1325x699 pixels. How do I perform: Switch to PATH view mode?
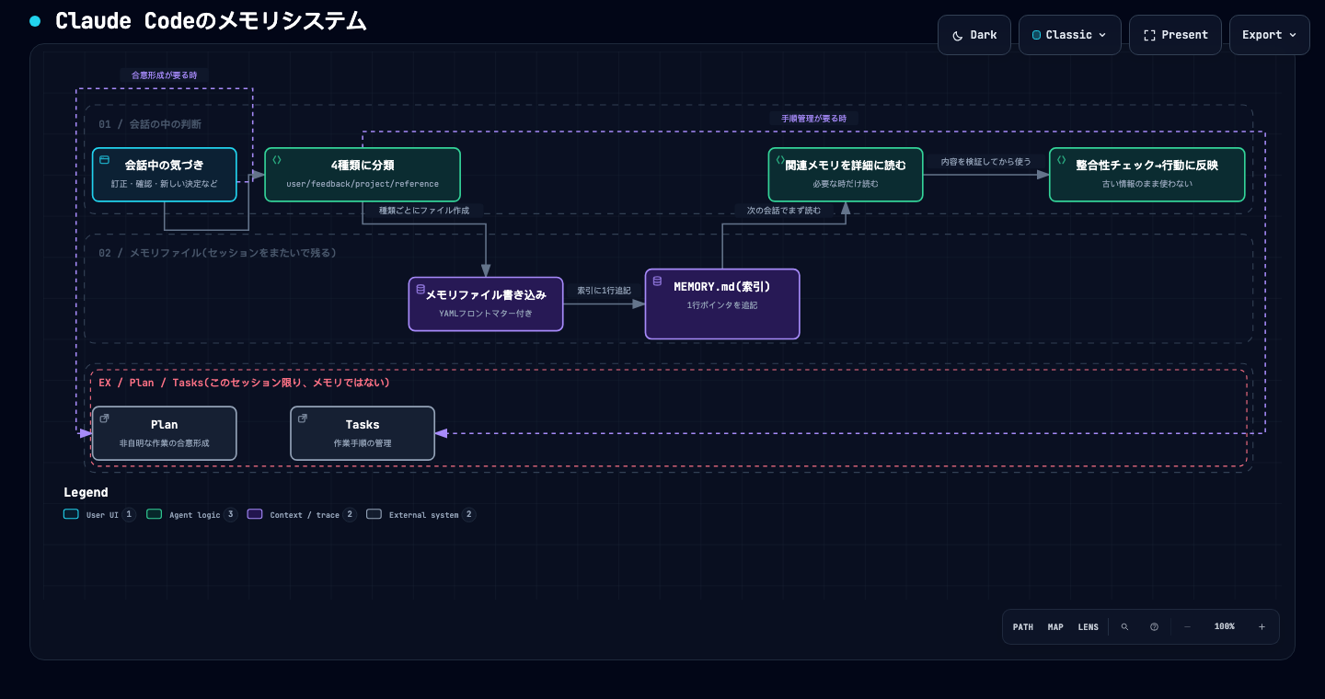(x=1023, y=627)
